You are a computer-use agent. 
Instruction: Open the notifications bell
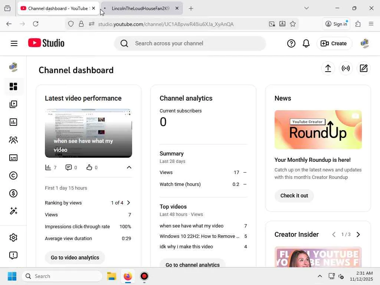point(306,43)
